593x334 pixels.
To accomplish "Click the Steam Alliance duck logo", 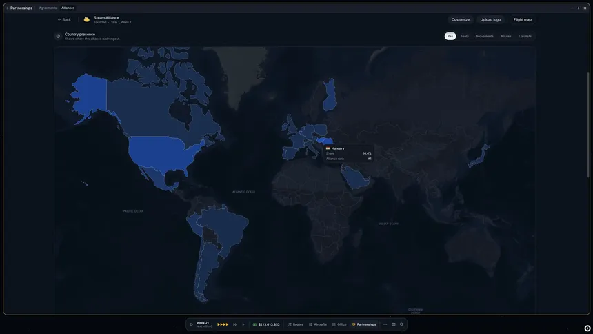I will (x=87, y=20).
